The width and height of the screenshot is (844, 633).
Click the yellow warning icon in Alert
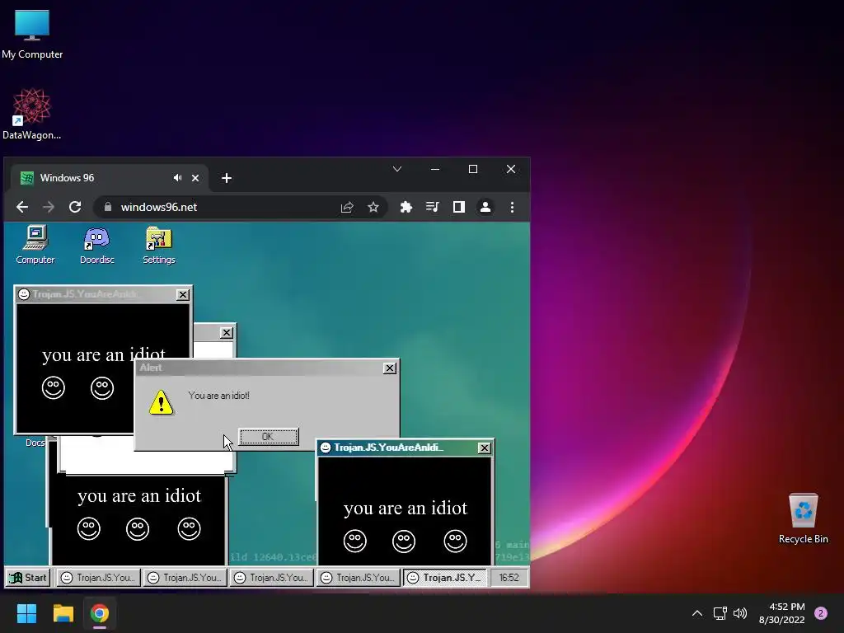pyautogui.click(x=161, y=402)
